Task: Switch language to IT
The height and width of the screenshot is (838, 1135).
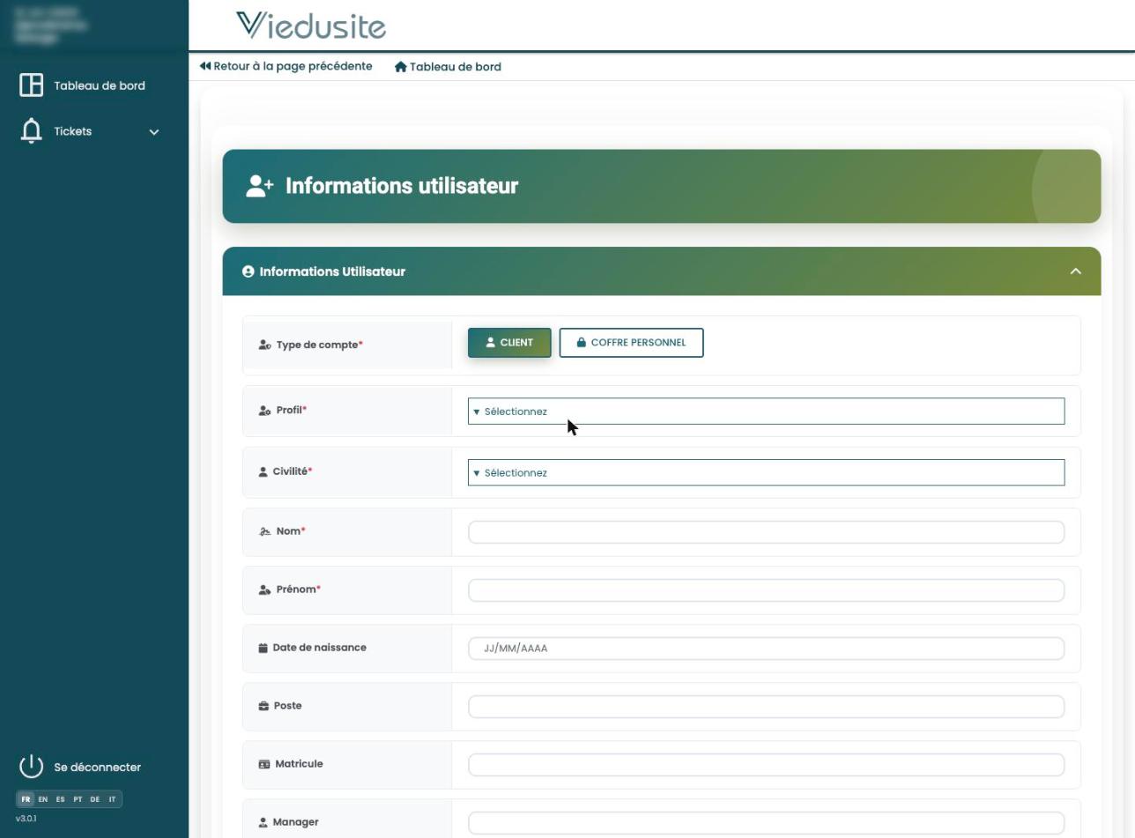Action: pos(112,799)
